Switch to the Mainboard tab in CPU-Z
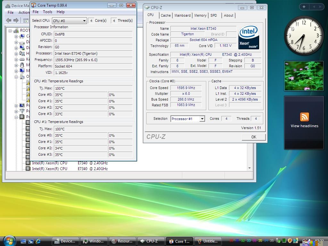Image resolution: width=328 pixels, height=246 pixels. pyautogui.click(x=182, y=15)
